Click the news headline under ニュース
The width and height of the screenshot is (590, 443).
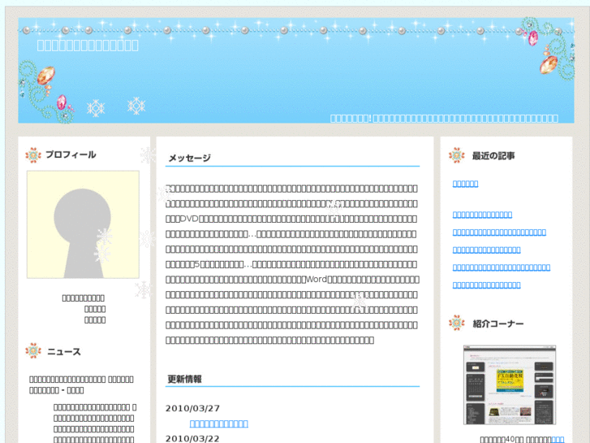(81, 384)
